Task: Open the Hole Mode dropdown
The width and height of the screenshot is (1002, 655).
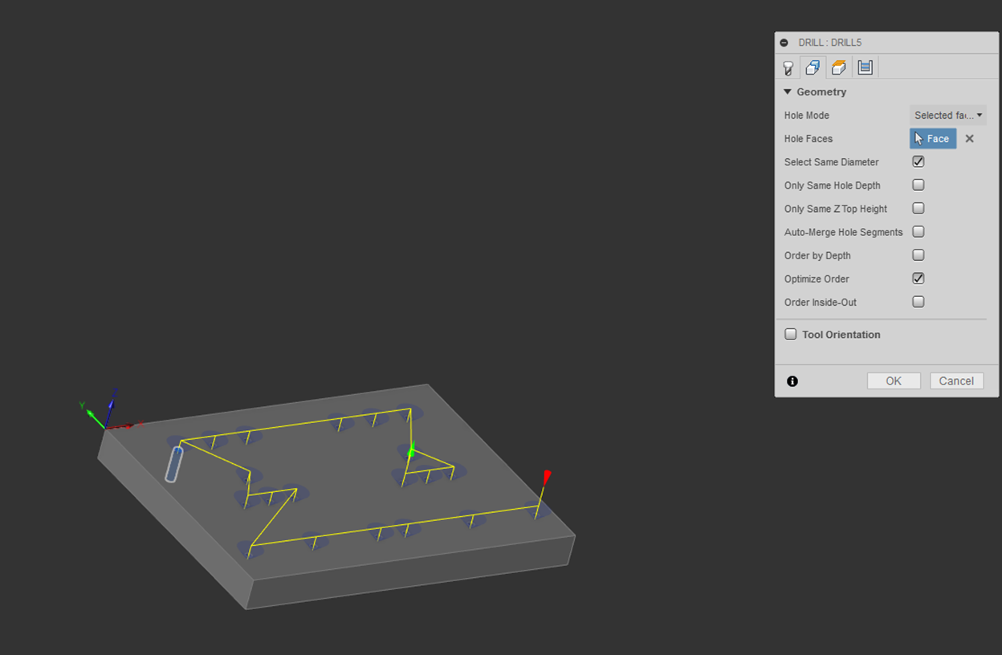Action: pyautogui.click(x=947, y=116)
